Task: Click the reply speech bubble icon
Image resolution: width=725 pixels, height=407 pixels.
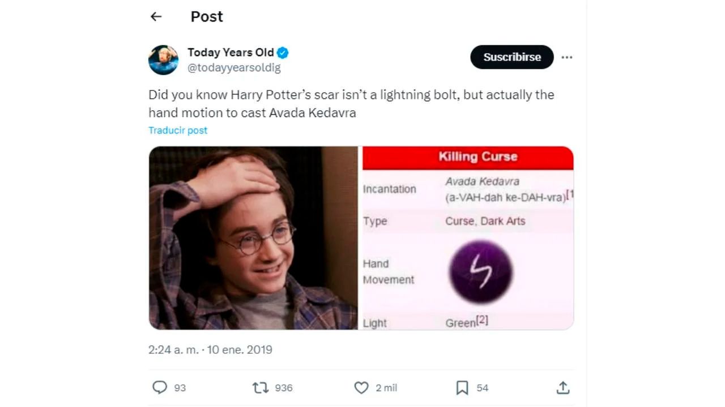Action: click(160, 387)
